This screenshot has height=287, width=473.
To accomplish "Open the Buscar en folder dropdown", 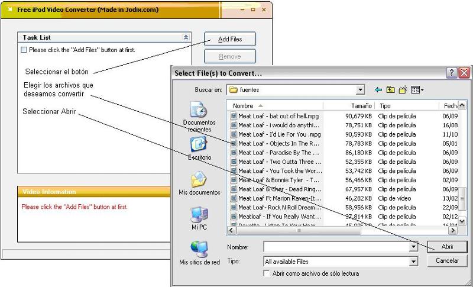I will pyautogui.click(x=360, y=89).
